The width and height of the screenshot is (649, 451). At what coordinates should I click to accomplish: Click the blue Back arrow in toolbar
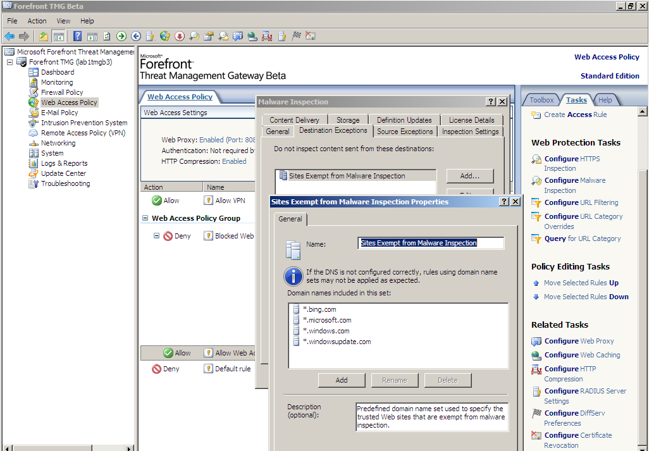(x=9, y=37)
